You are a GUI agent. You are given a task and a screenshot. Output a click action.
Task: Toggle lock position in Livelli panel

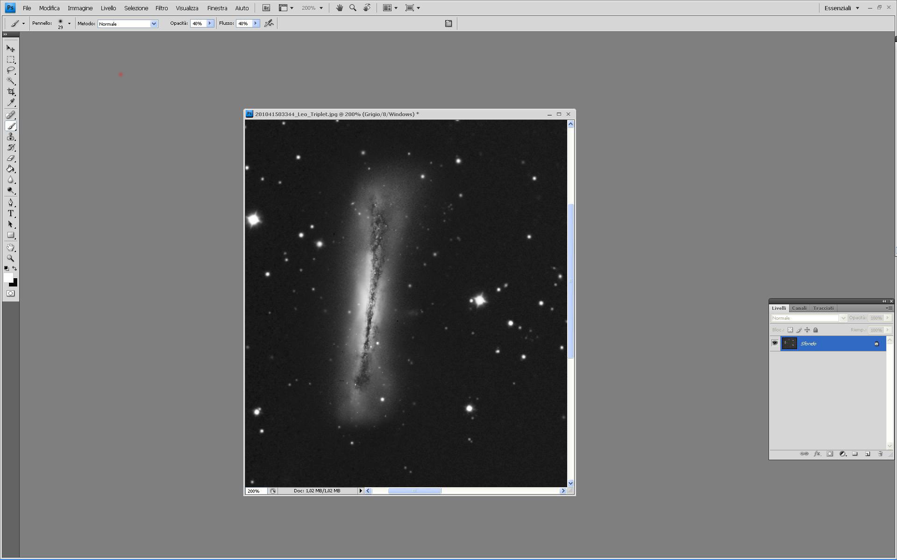(x=807, y=330)
